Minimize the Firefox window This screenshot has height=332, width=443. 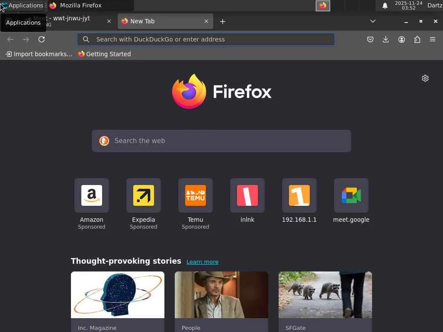point(406,22)
